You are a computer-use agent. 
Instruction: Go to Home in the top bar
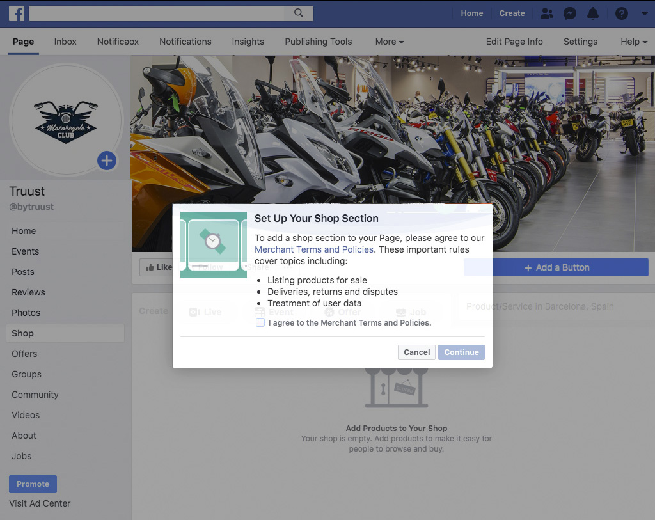click(472, 13)
